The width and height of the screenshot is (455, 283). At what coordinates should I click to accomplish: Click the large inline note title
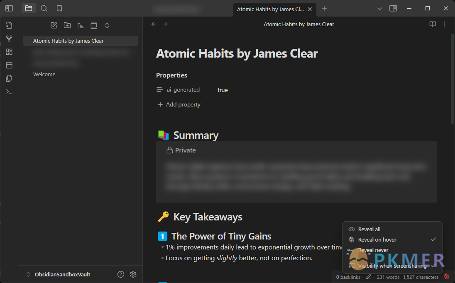point(237,53)
